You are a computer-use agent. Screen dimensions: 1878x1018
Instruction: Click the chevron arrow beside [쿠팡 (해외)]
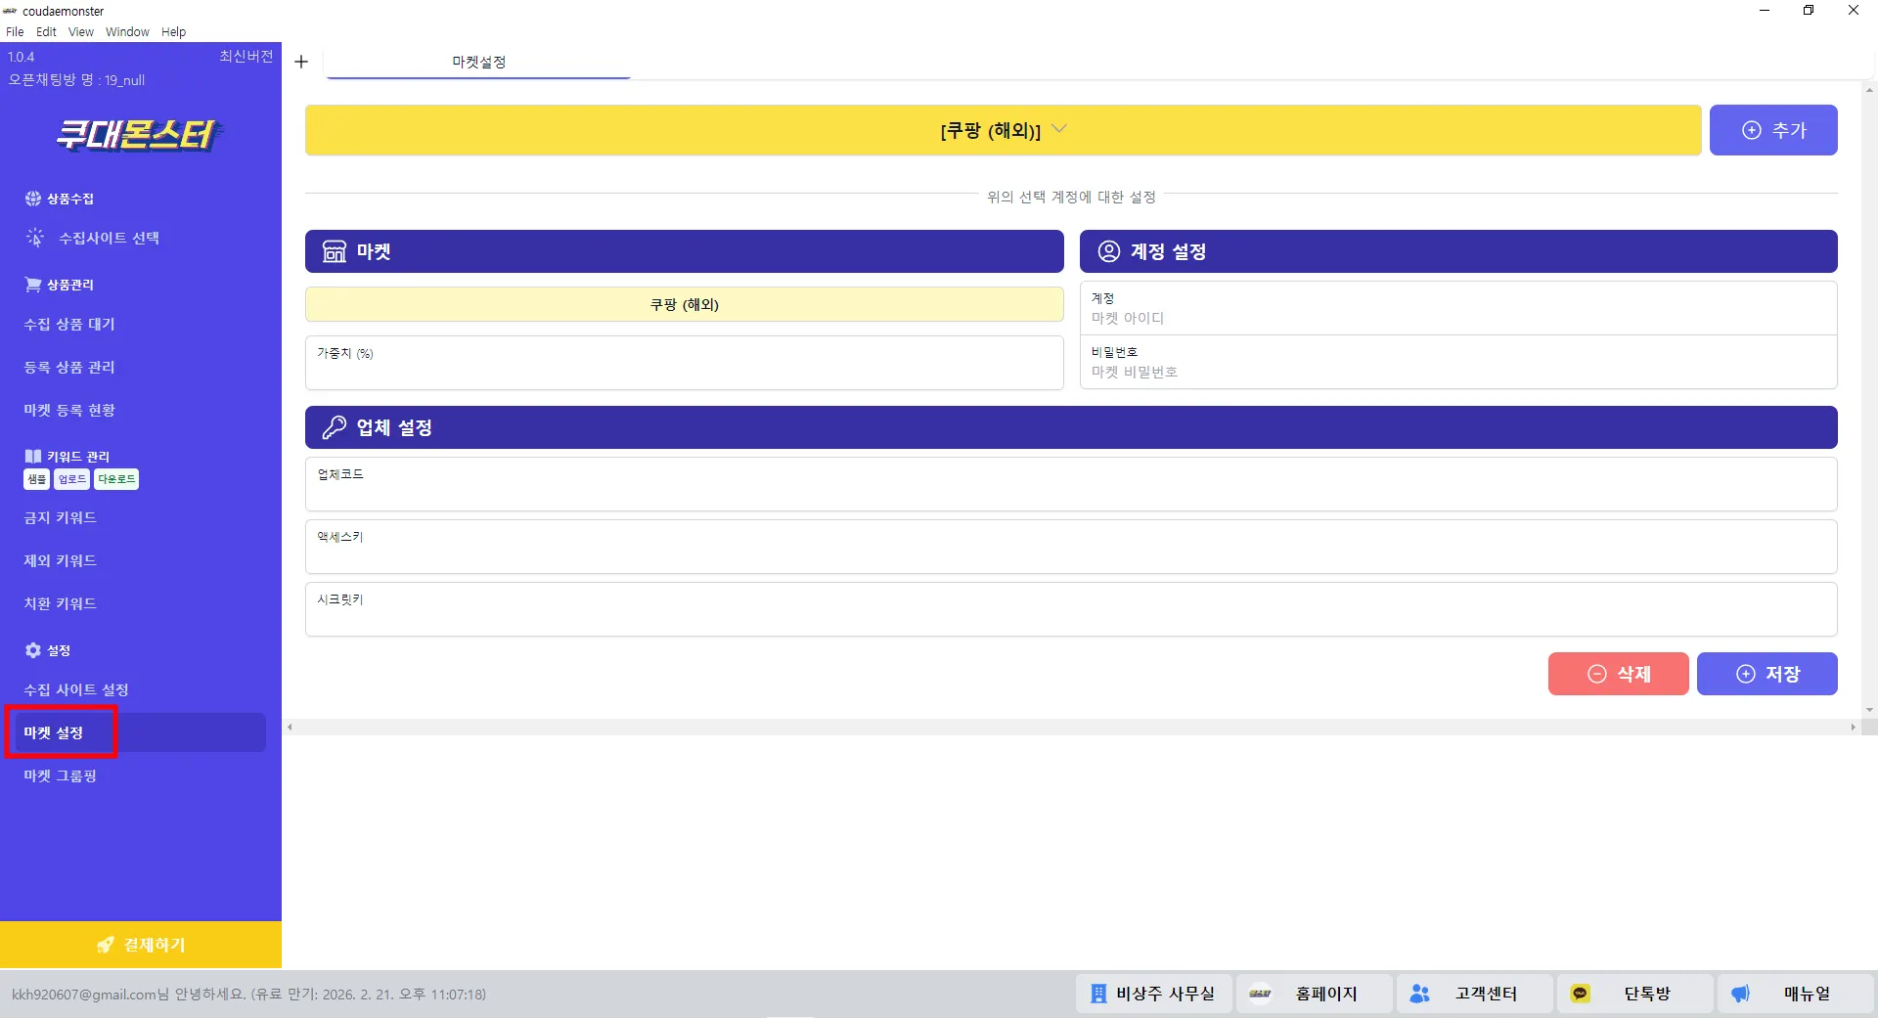(x=1059, y=129)
